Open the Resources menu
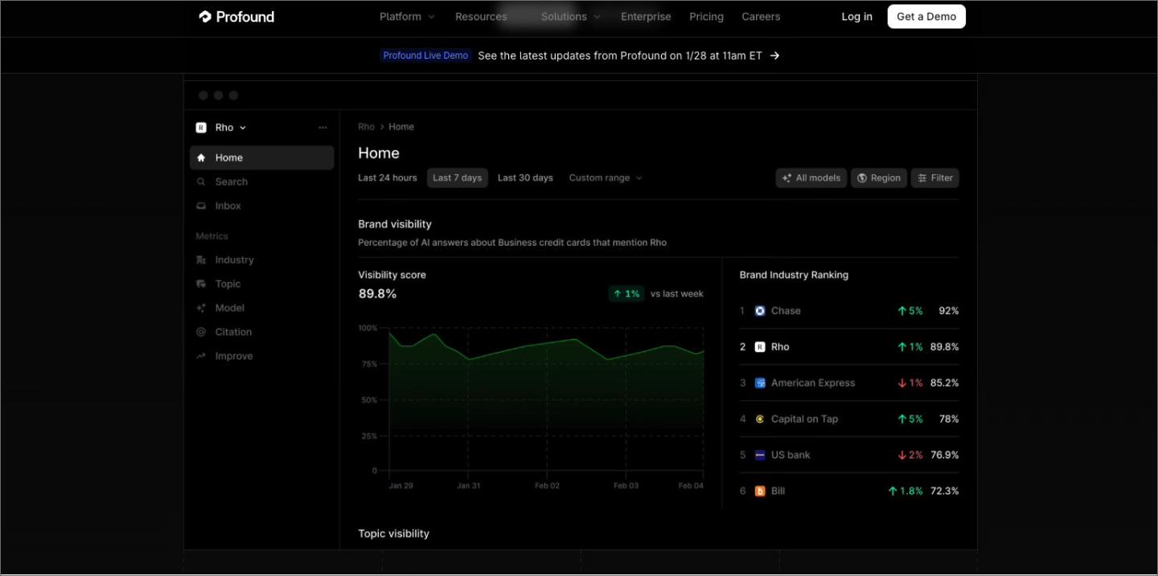The height and width of the screenshot is (576, 1158). [x=481, y=17]
